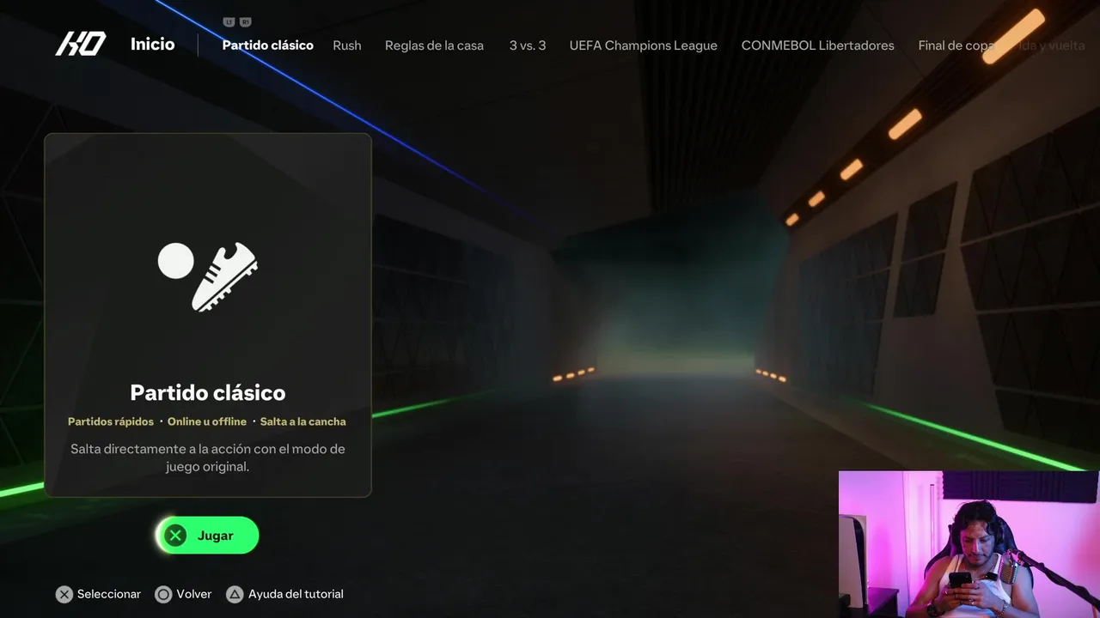Viewport: 1100px width, 618px height.
Task: Click the Seleccionar hint label
Action: click(109, 594)
